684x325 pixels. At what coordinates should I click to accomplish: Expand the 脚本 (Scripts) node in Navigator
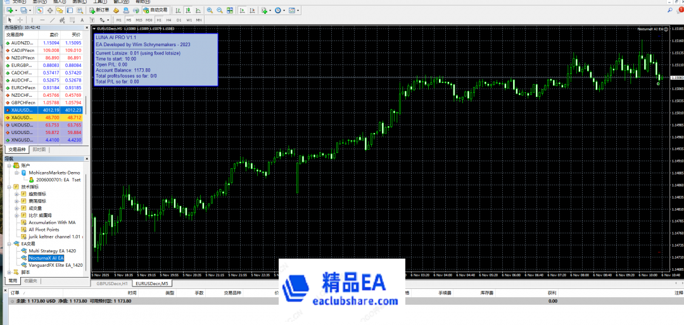tap(9, 272)
